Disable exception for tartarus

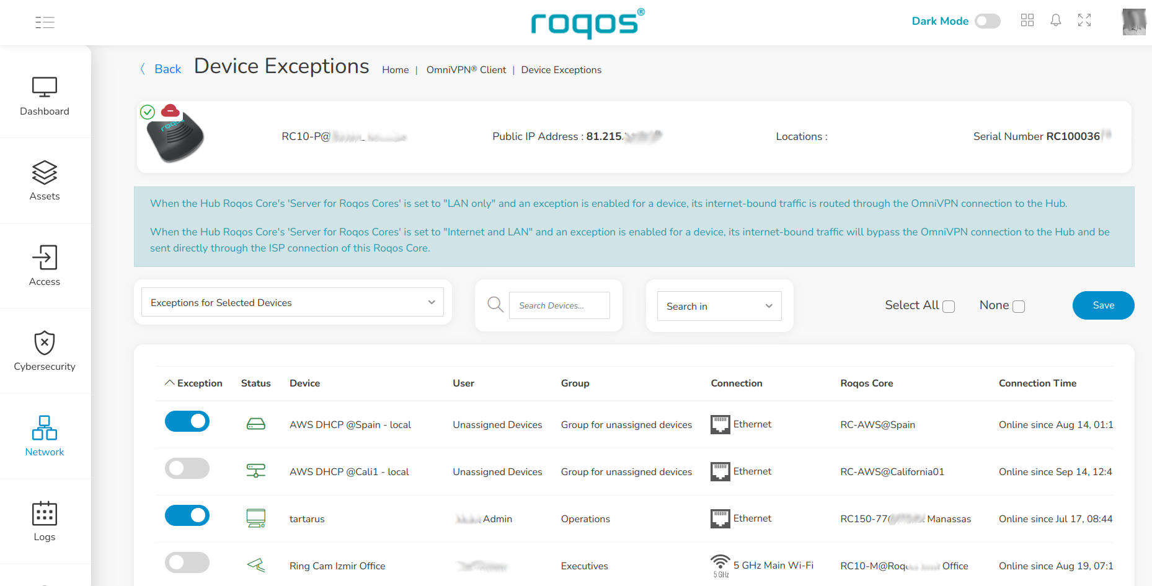[187, 515]
